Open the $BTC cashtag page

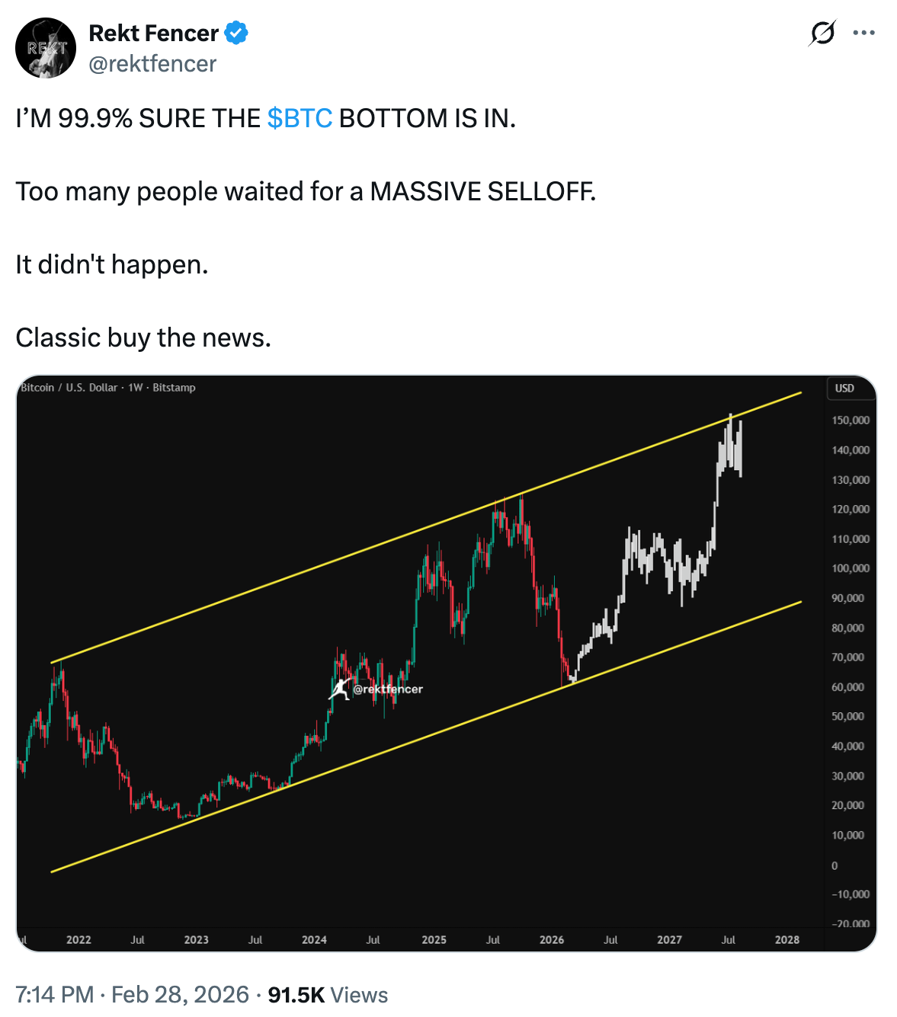299,118
